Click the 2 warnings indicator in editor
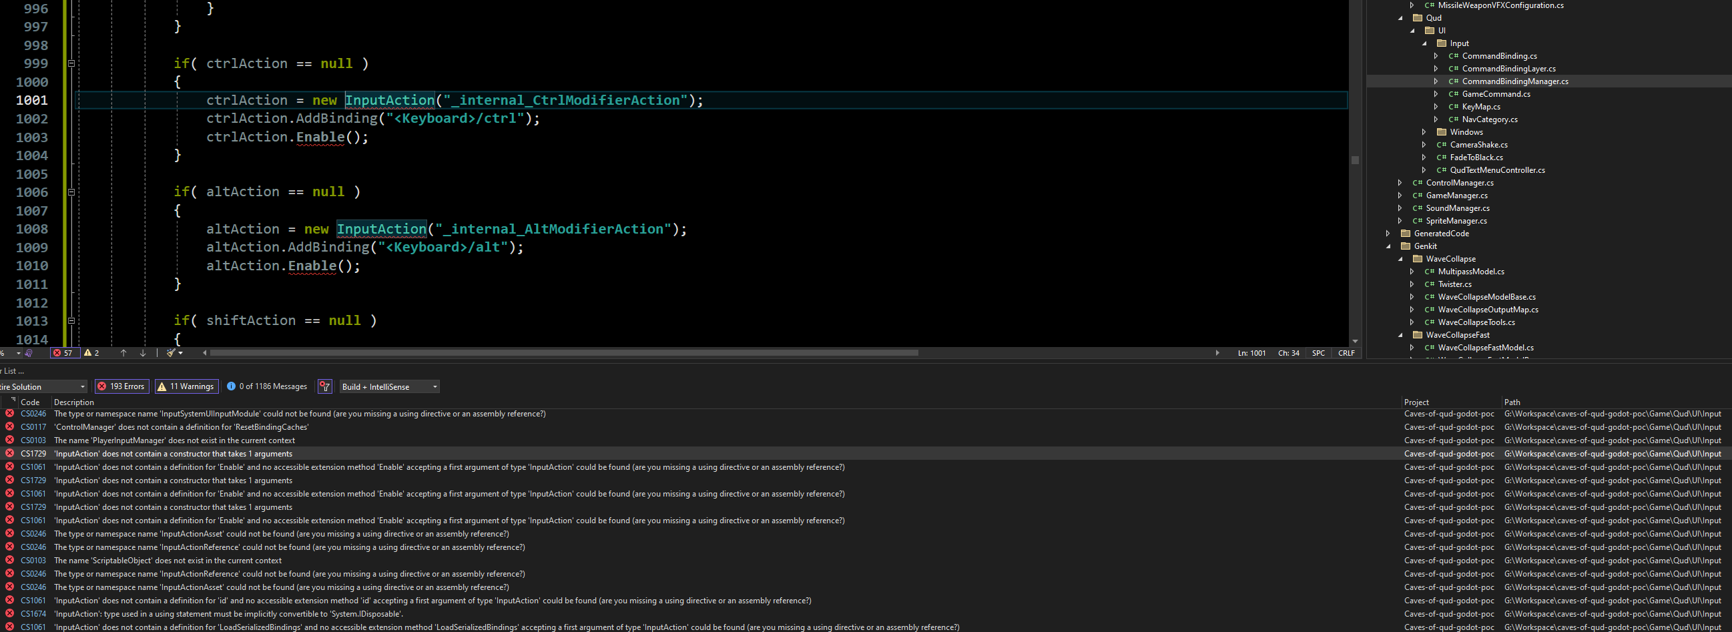This screenshot has height=632, width=1732. (x=91, y=353)
